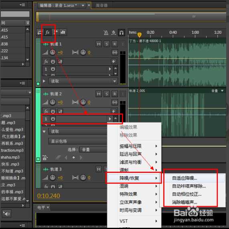
Task: Open track 1 读取 automation mode dropdown
Action: click(x=83, y=81)
